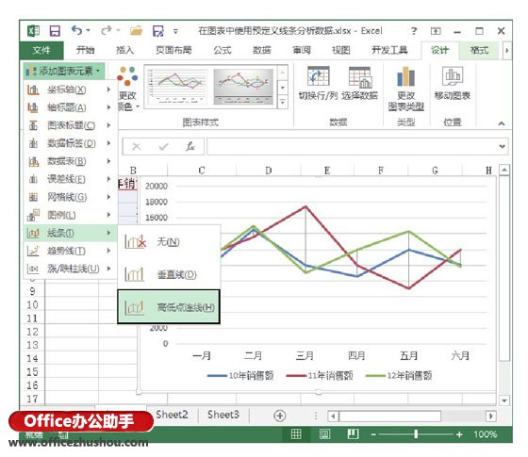Click the Save icon in quick access toolbar
Viewport: 528px width, 457px height.
tap(55, 31)
